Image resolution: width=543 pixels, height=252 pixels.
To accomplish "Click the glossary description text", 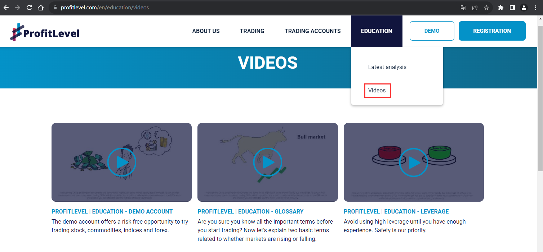I will click(265, 230).
